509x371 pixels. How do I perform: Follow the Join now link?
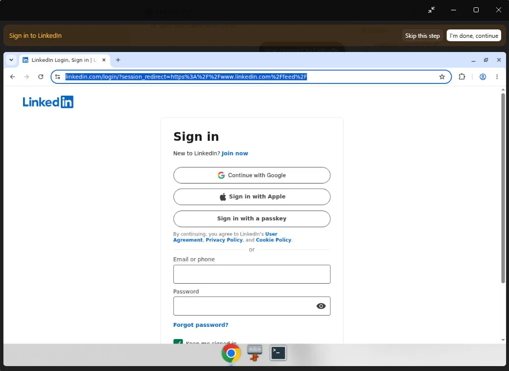tap(235, 154)
